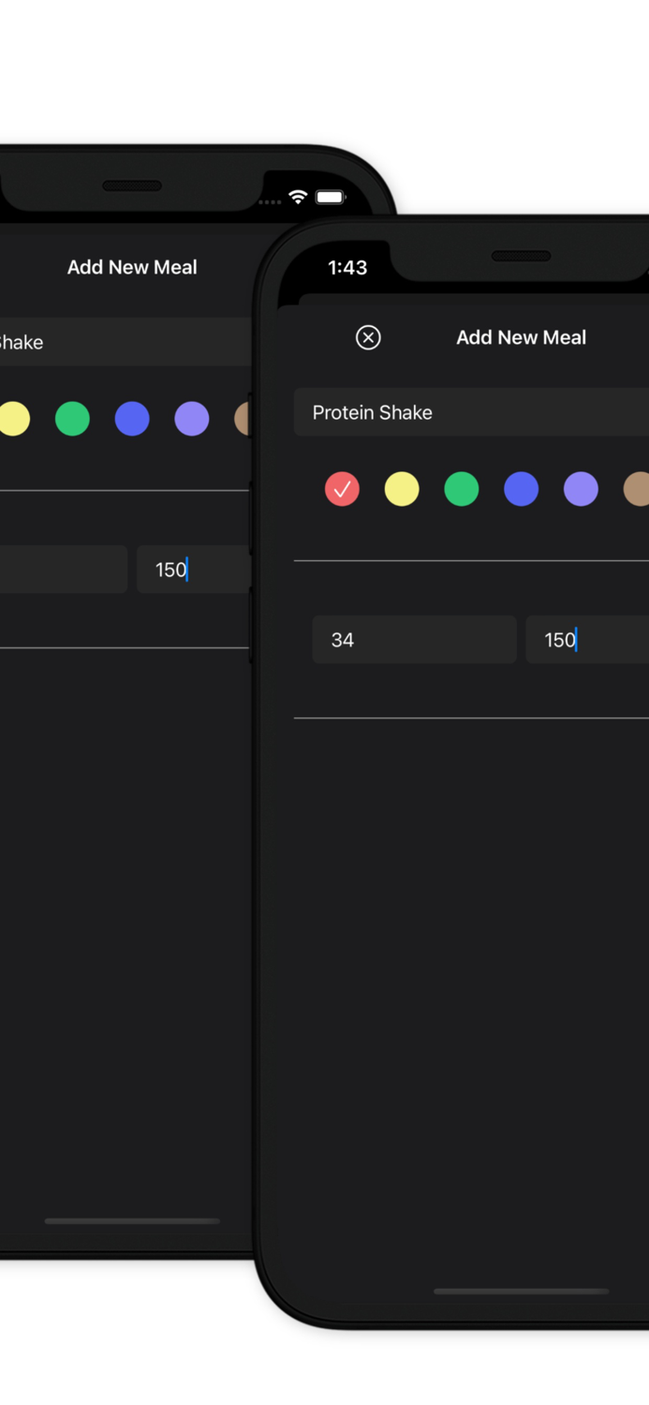
Task: Select the blue color circle
Action: tap(522, 489)
